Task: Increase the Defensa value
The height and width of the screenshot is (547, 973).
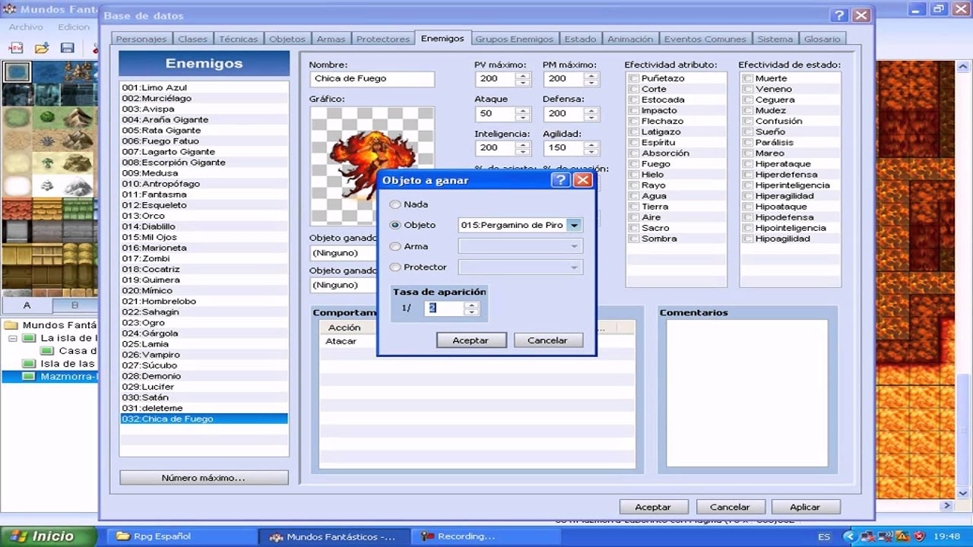Action: click(x=591, y=110)
